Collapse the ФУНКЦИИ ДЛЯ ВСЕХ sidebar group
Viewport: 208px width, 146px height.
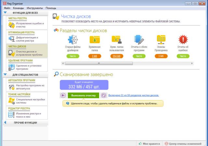(x=5, y=13)
